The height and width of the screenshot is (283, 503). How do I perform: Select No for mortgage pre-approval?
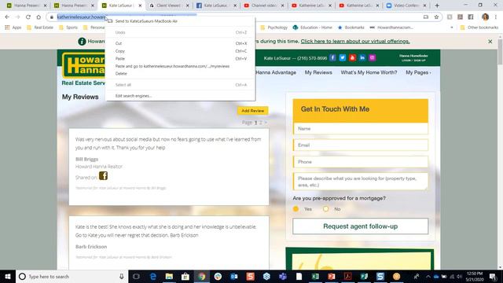point(325,209)
